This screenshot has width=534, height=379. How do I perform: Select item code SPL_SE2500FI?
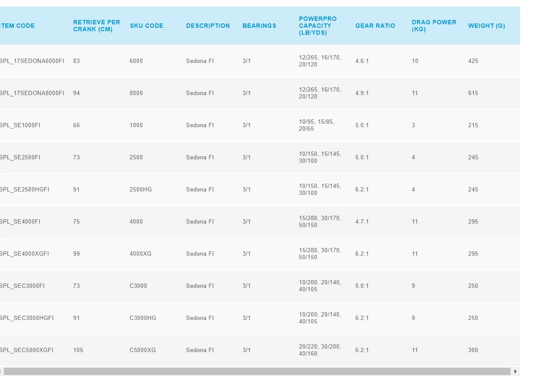(20, 157)
